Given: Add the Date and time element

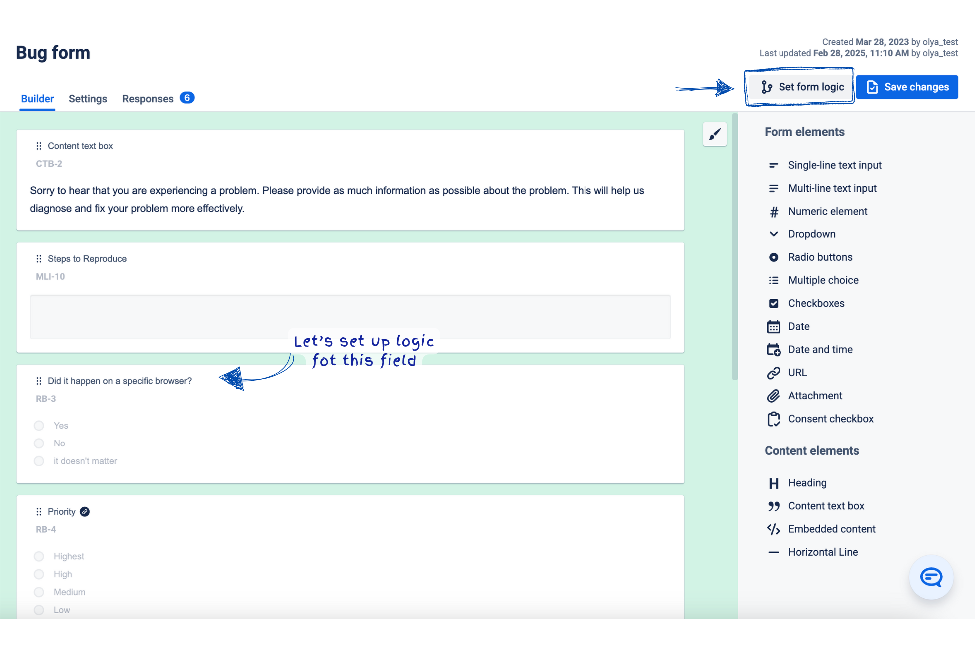Looking at the screenshot, I should [820, 350].
